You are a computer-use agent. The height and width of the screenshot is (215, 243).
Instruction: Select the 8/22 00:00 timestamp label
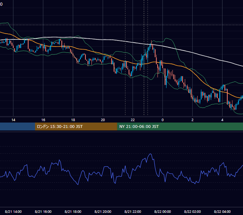point(163,211)
